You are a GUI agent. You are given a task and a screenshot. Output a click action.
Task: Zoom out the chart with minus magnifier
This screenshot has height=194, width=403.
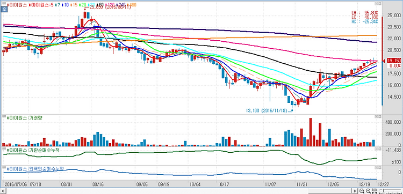(362, 191)
